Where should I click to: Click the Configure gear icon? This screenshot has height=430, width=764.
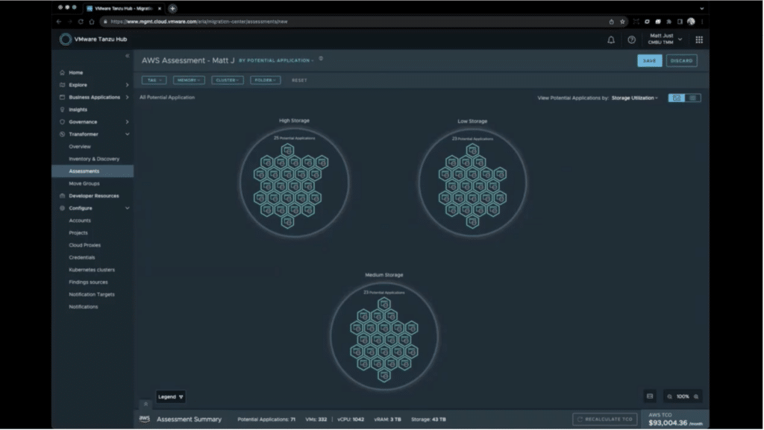(62, 208)
